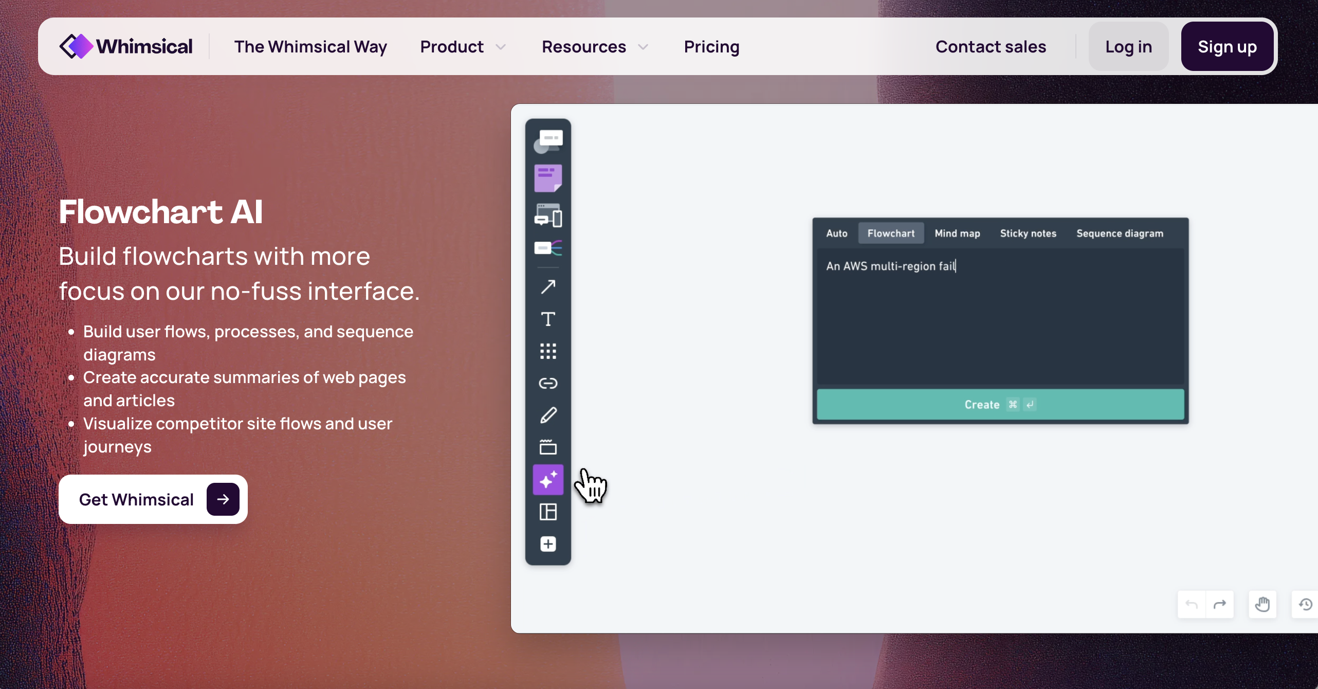Image resolution: width=1318 pixels, height=689 pixels.
Task: Select the pencil drawing tool
Action: [x=548, y=415]
